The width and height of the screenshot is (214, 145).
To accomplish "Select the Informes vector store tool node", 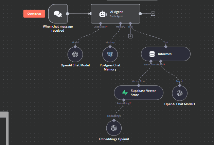I will click(x=166, y=54).
